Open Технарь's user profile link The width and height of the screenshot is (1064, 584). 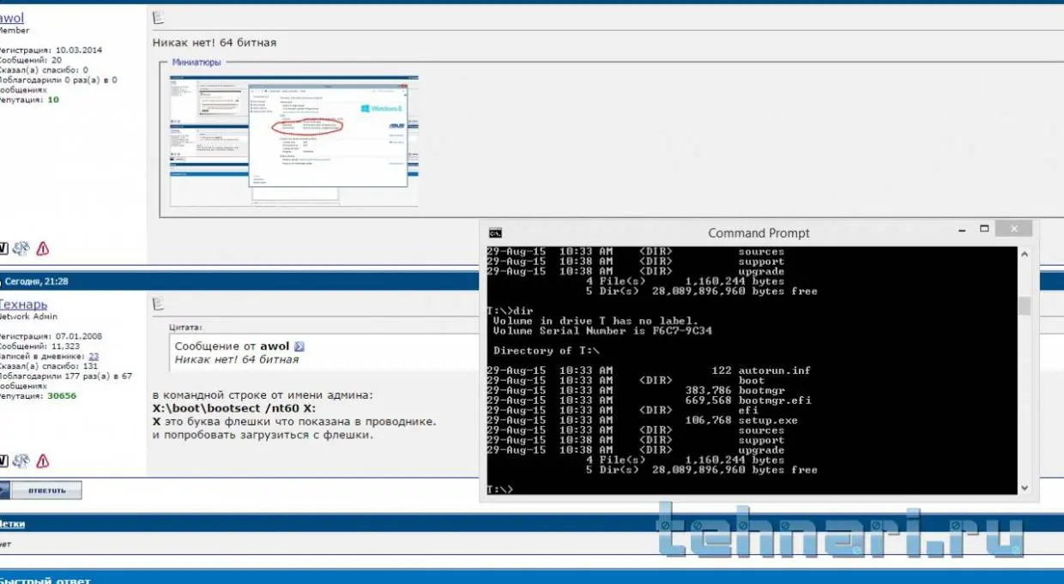click(x=22, y=304)
